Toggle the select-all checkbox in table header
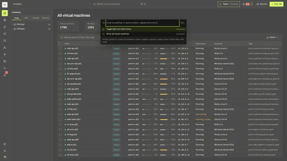This screenshot has width=287, height=161. (x=61, y=44)
